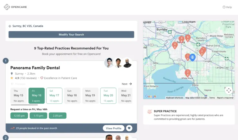Open Panorama Family Dental title
The height and width of the screenshot is (140, 238).
(x=35, y=68)
